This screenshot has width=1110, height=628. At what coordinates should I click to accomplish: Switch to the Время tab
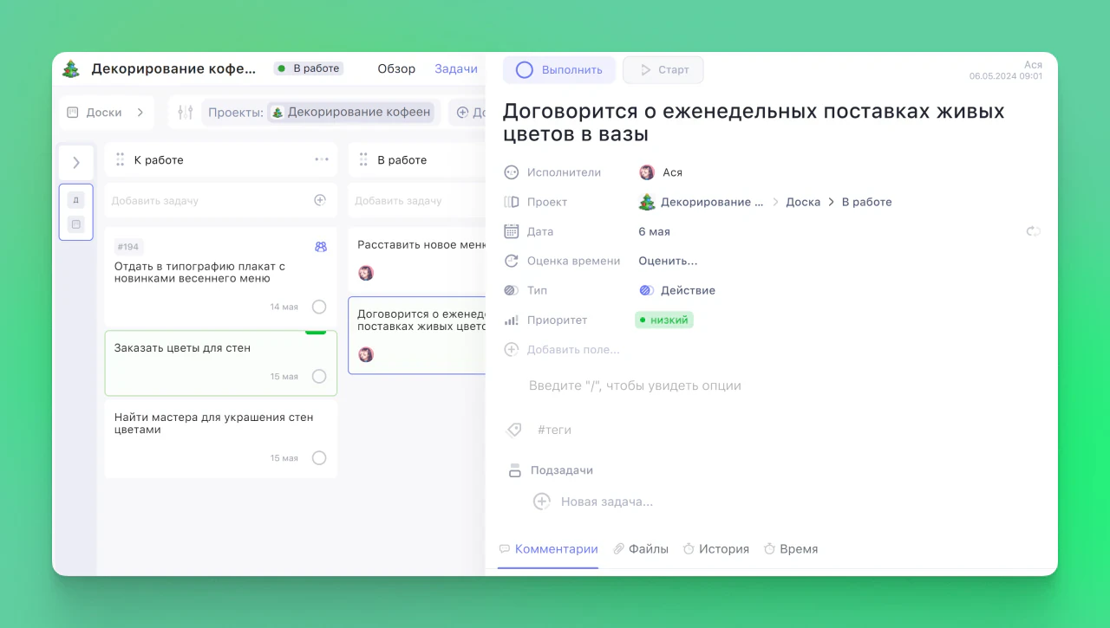pyautogui.click(x=790, y=548)
